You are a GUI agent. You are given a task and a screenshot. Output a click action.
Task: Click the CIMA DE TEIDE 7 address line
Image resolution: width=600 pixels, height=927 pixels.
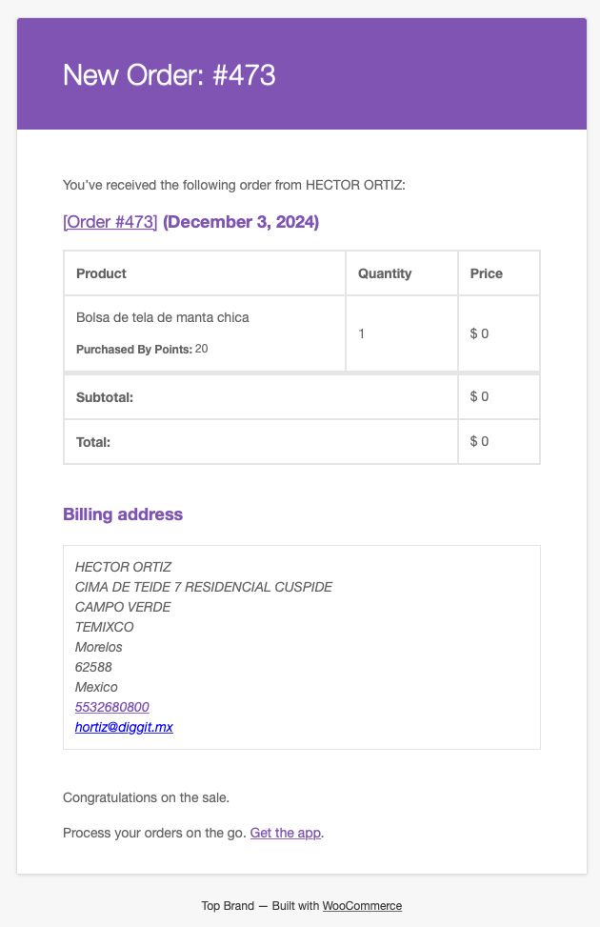pos(204,587)
